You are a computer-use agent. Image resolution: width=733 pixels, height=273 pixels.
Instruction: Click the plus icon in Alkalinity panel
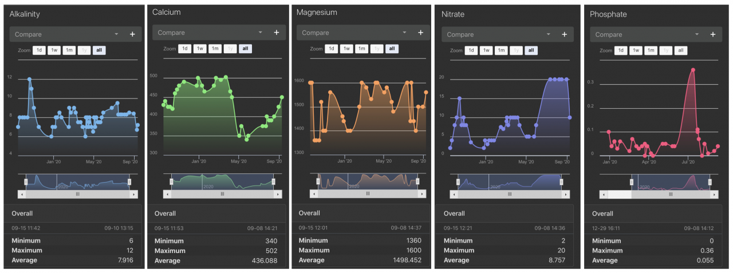pyautogui.click(x=132, y=34)
